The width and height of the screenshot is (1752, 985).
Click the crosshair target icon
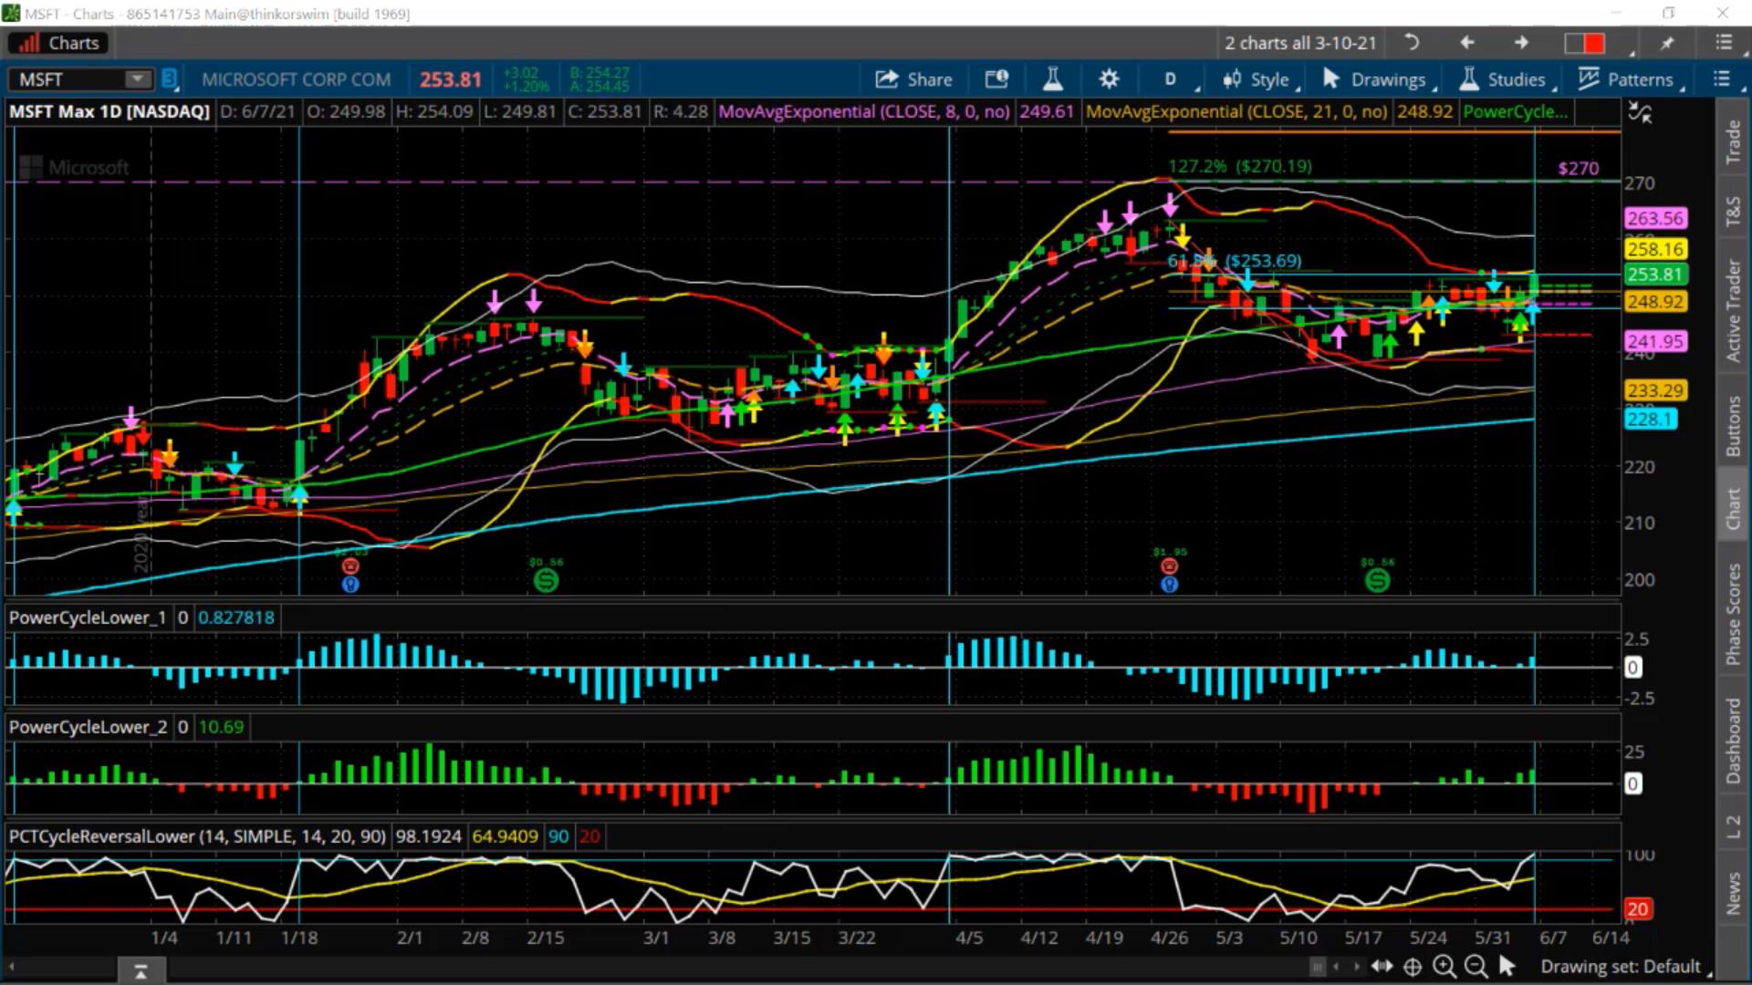tap(1413, 967)
